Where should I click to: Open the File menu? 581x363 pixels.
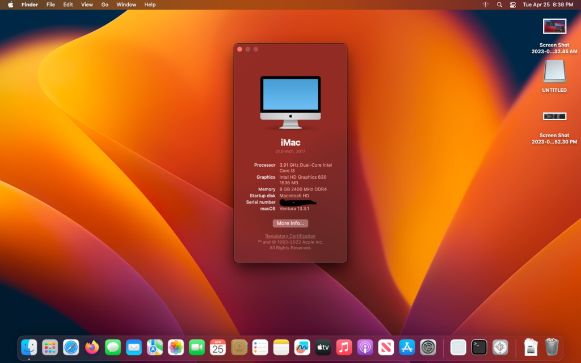click(x=50, y=5)
